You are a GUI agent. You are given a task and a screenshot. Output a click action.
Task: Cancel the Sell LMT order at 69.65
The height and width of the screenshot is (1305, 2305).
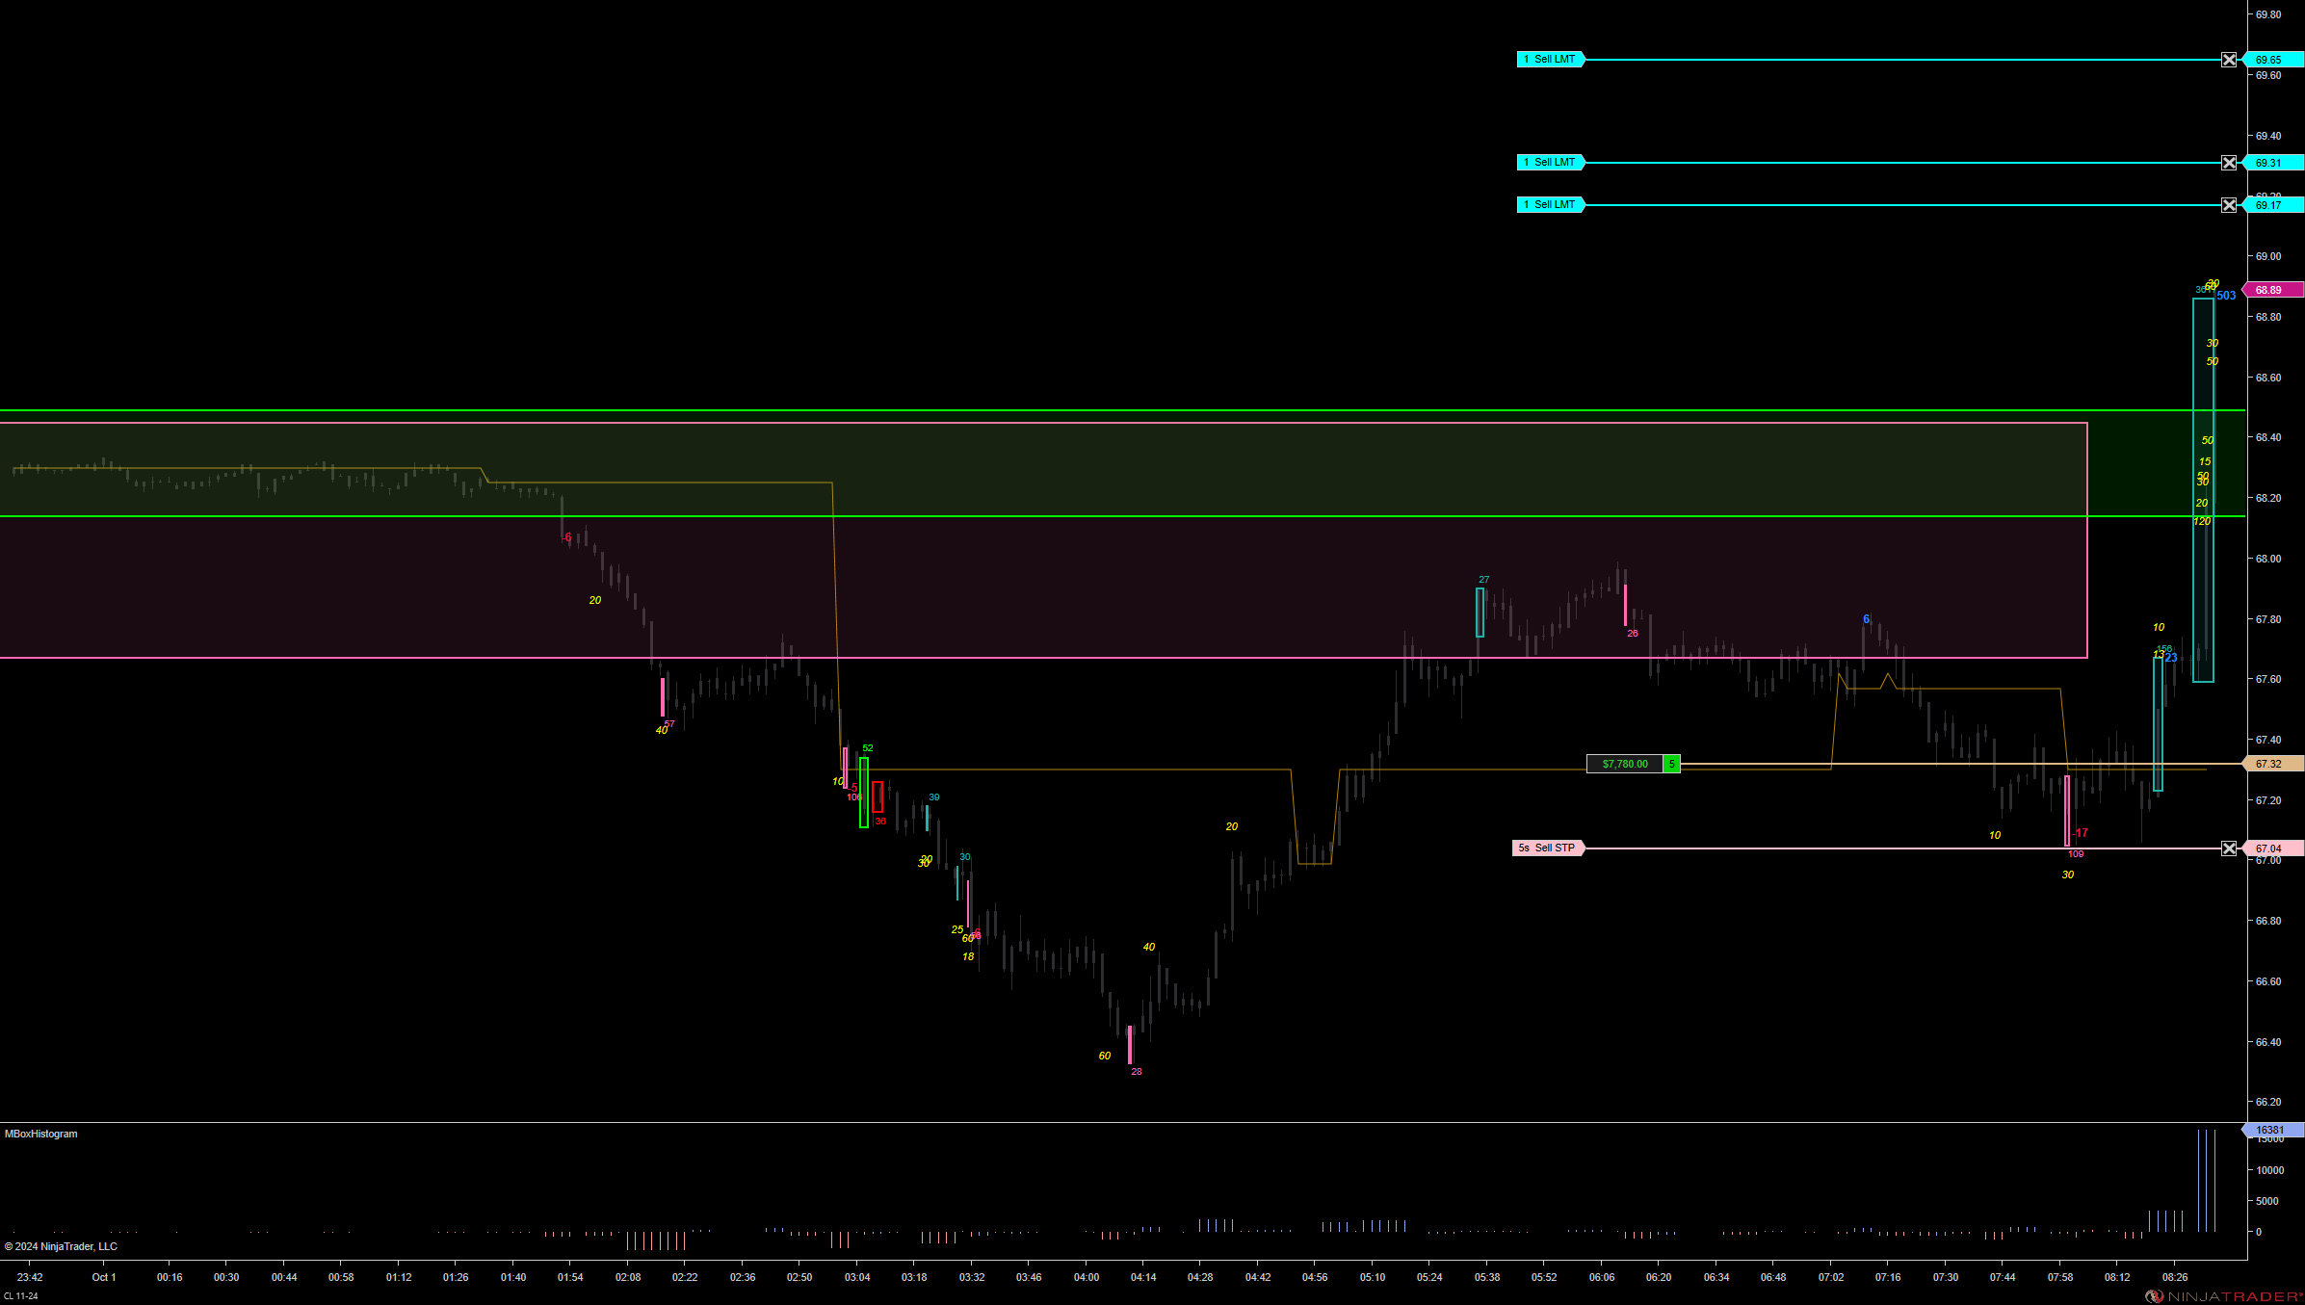click(2229, 60)
